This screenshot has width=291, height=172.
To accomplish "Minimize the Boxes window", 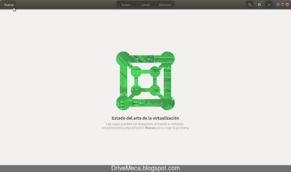I will (x=278, y=5).
